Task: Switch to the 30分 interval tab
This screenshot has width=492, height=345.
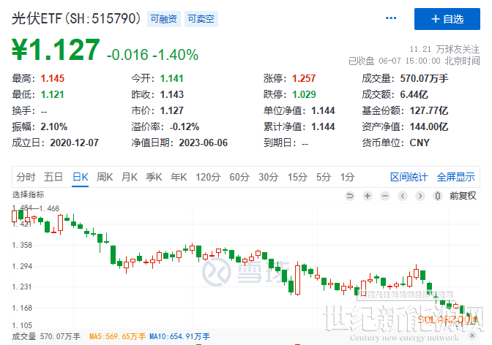Action: [269, 177]
